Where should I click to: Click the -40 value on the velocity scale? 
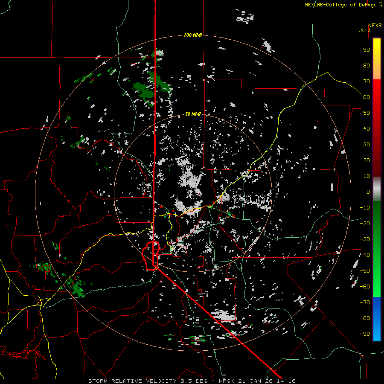[x=365, y=255]
